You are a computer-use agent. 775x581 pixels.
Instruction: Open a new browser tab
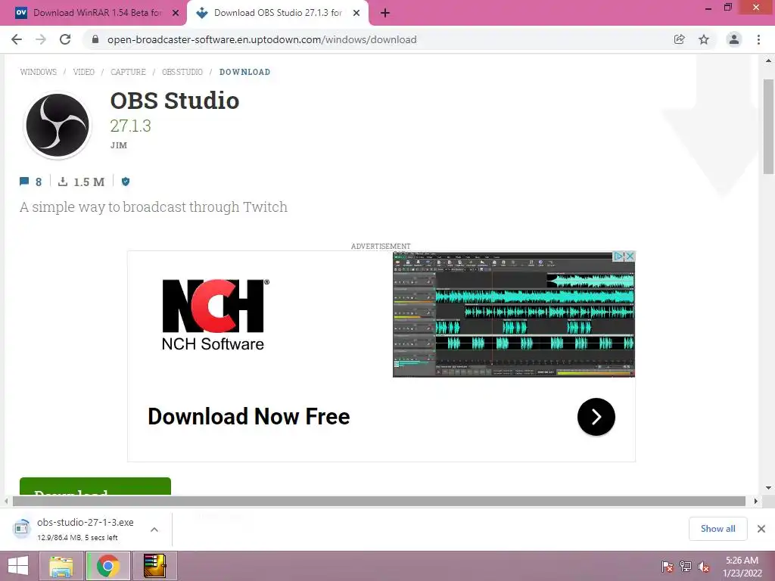[385, 13]
